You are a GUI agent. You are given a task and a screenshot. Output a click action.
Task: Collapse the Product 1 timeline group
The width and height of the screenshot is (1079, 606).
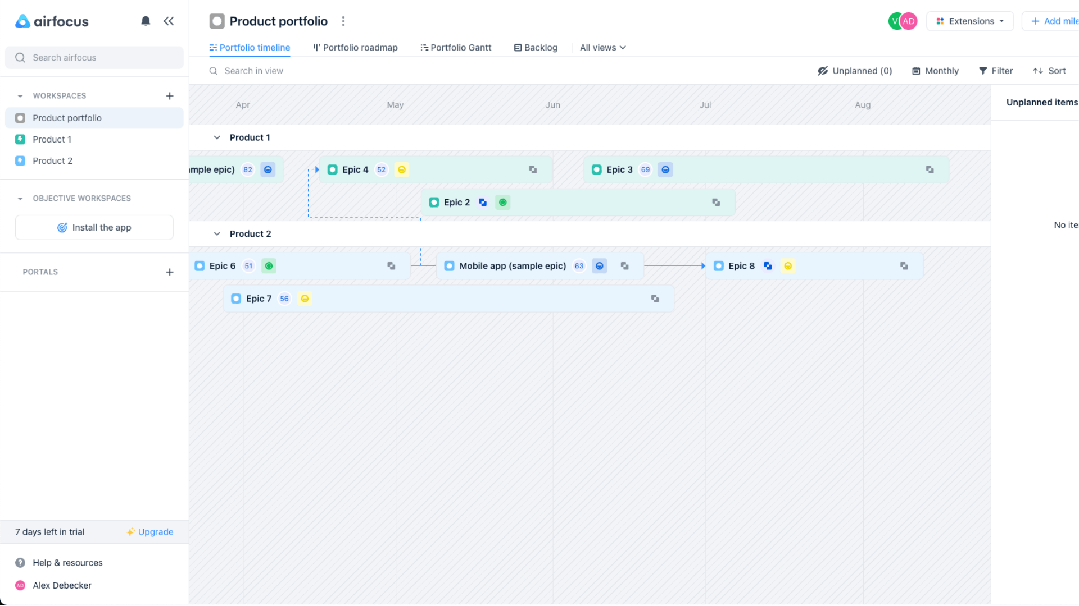coord(217,137)
